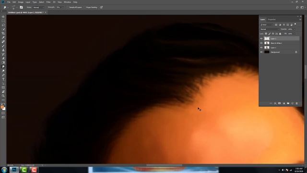307x173 pixels.
Task: Add a new adjustment layer icon
Action: click(x=283, y=103)
